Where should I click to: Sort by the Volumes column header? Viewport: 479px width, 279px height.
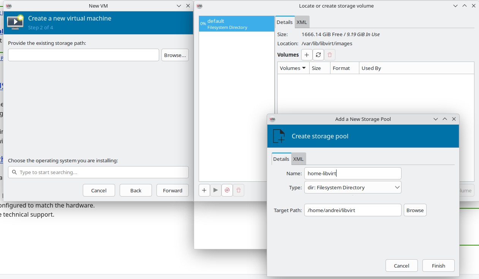tap(292, 68)
